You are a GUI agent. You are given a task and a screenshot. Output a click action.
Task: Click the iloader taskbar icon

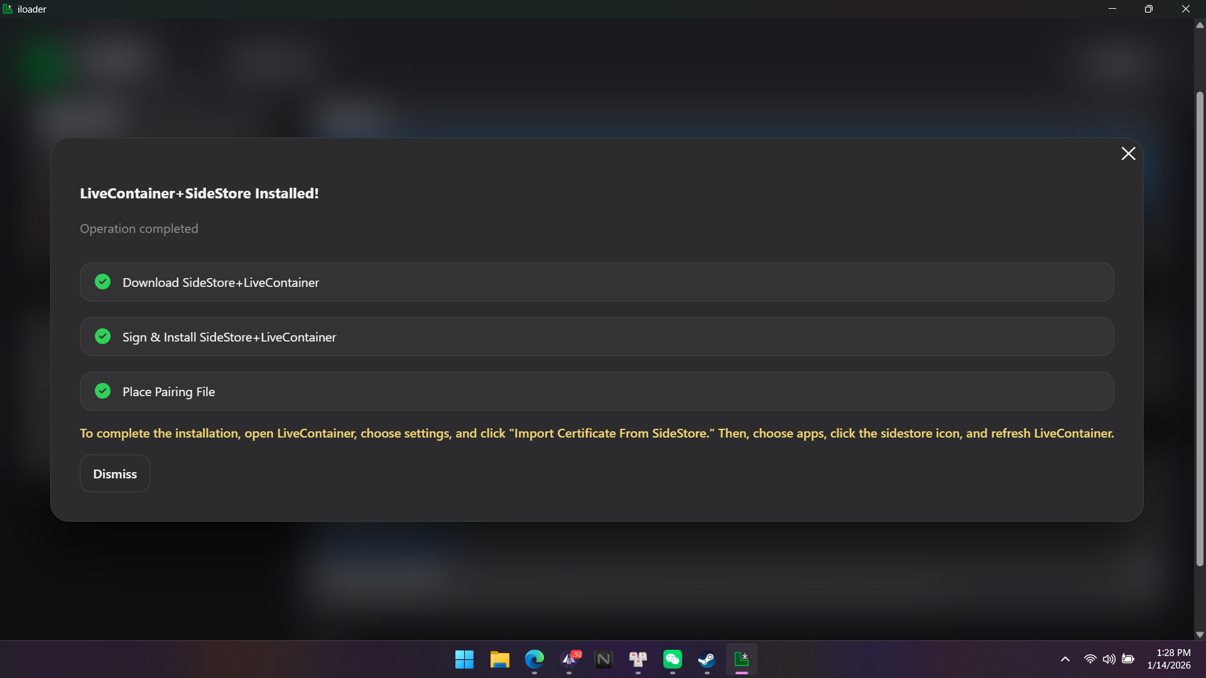pos(741,659)
